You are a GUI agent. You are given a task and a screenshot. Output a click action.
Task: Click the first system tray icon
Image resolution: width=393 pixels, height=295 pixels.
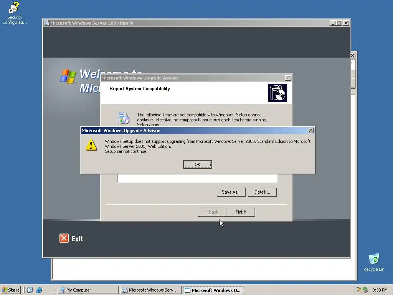(x=359, y=290)
